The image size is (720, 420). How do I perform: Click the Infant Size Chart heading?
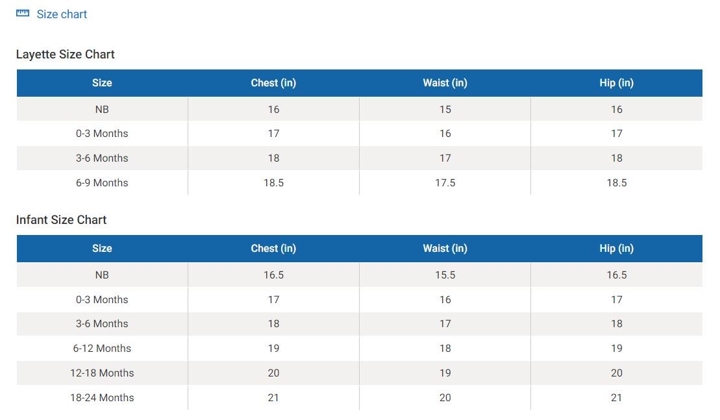(x=61, y=220)
